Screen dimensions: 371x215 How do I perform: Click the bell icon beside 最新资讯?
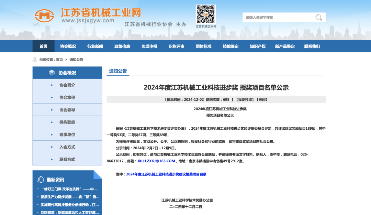41,180
